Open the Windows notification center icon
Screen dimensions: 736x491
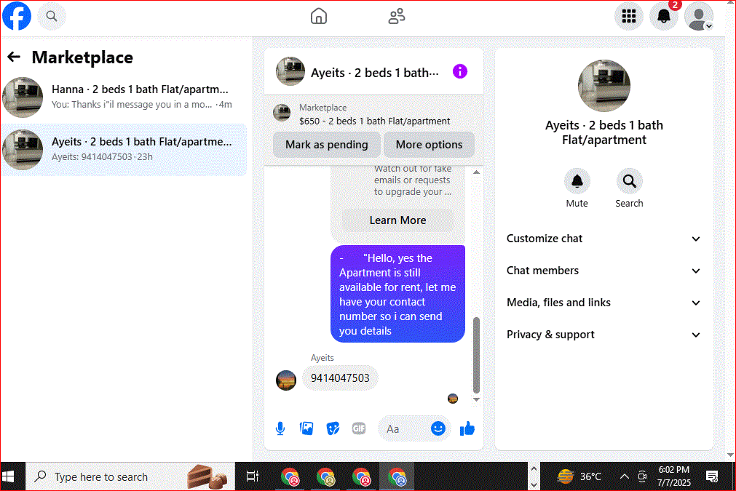click(x=712, y=477)
